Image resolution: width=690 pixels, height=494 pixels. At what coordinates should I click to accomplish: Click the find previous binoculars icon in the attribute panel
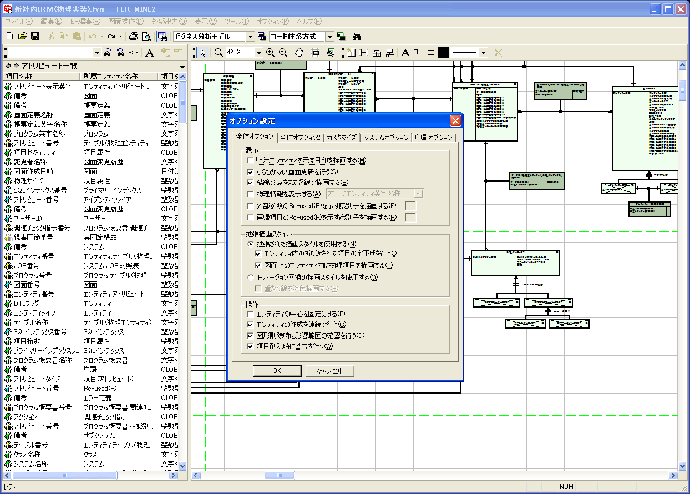point(120,52)
